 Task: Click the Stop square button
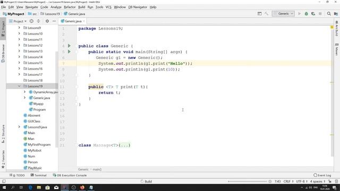tap(320, 14)
